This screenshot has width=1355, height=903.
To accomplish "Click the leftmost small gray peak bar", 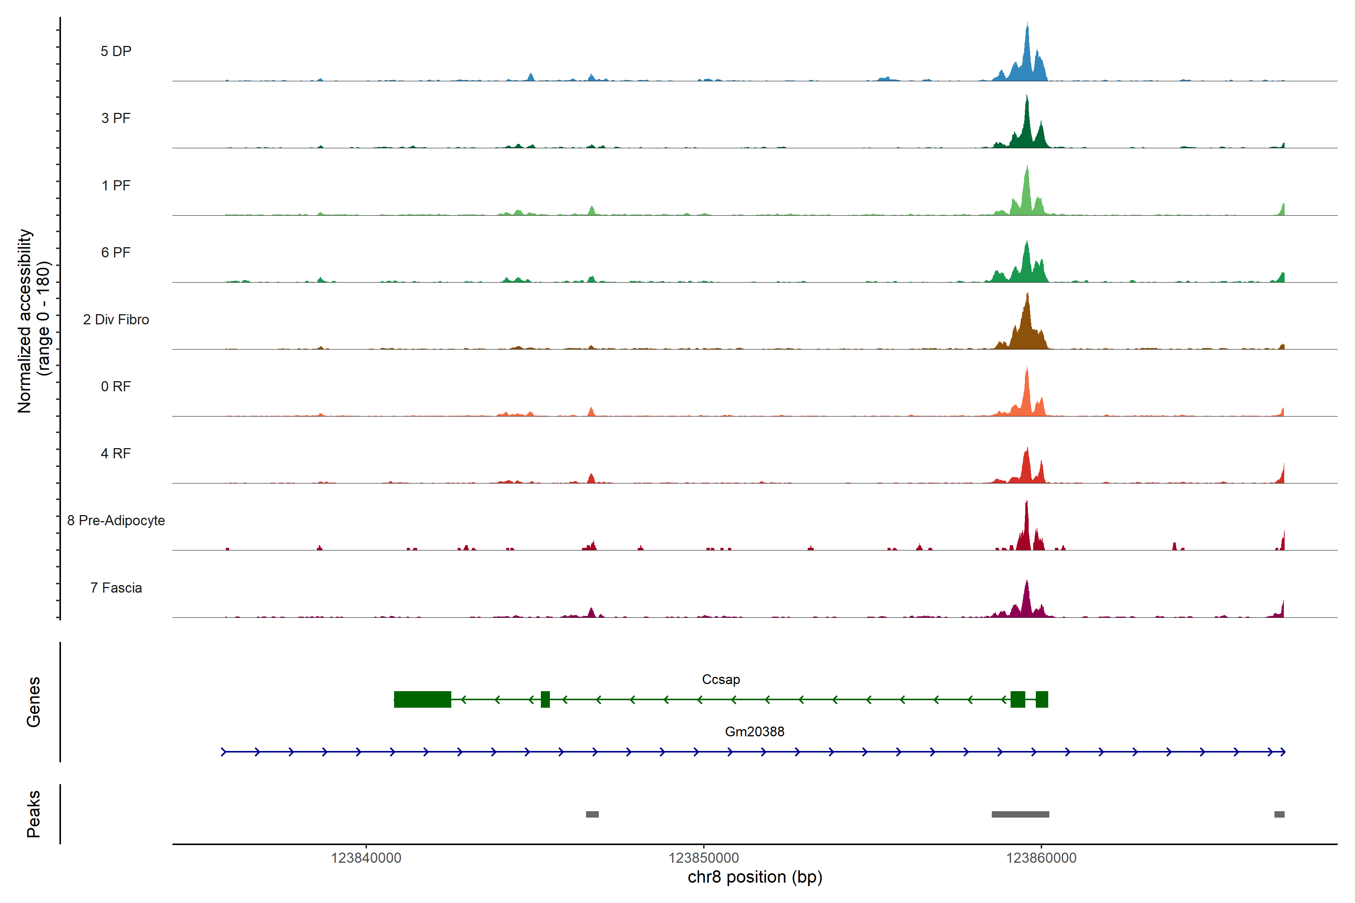I will tap(592, 814).
